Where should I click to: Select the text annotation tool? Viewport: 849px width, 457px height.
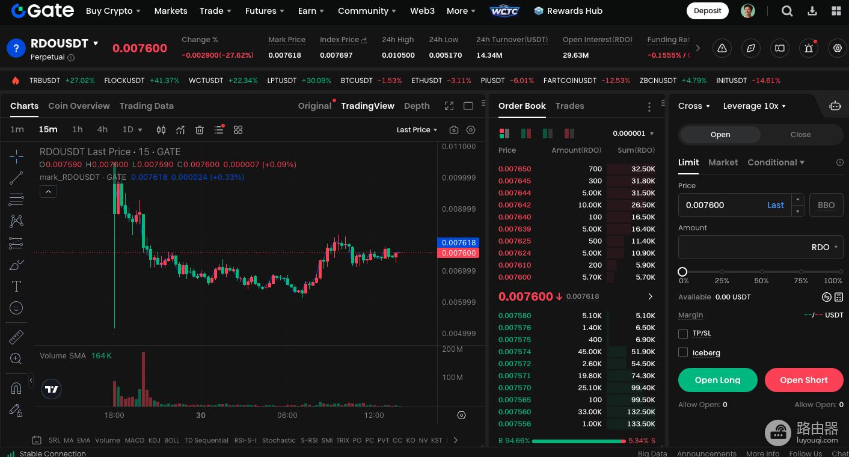16,287
